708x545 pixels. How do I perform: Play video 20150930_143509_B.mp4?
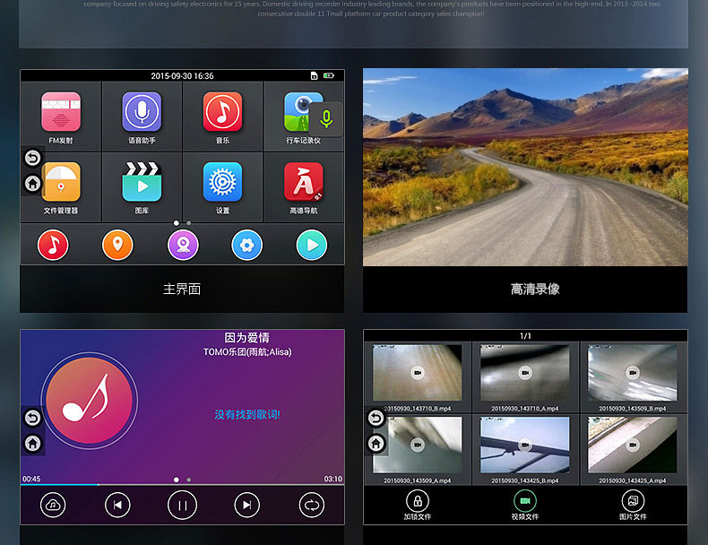(x=632, y=373)
